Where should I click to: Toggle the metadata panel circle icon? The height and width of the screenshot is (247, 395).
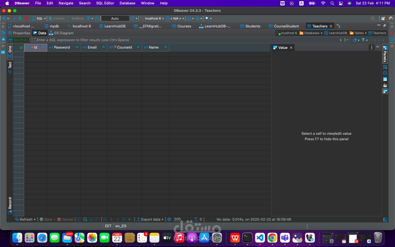click(x=385, y=73)
